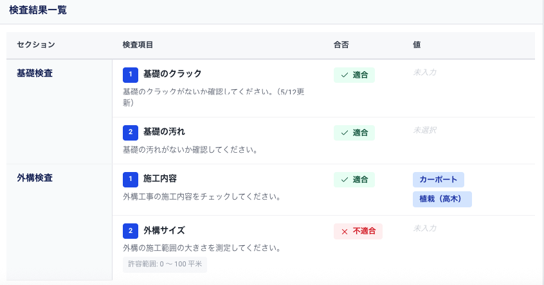Image resolution: width=544 pixels, height=285 pixels.
Task: Click the 適合 badge for 施工内容
Action: click(x=354, y=180)
